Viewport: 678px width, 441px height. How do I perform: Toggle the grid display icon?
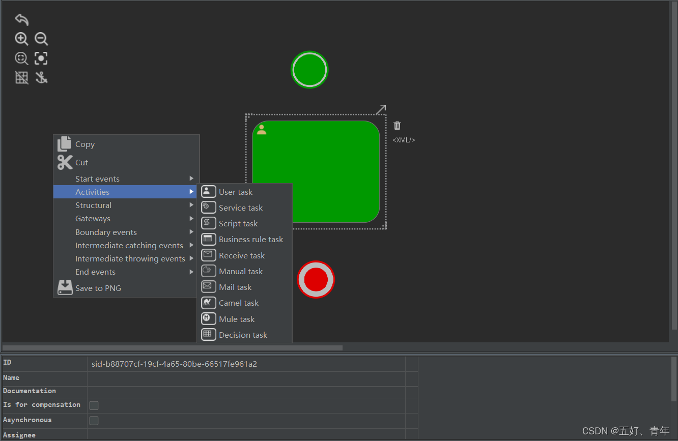pyautogui.click(x=21, y=77)
